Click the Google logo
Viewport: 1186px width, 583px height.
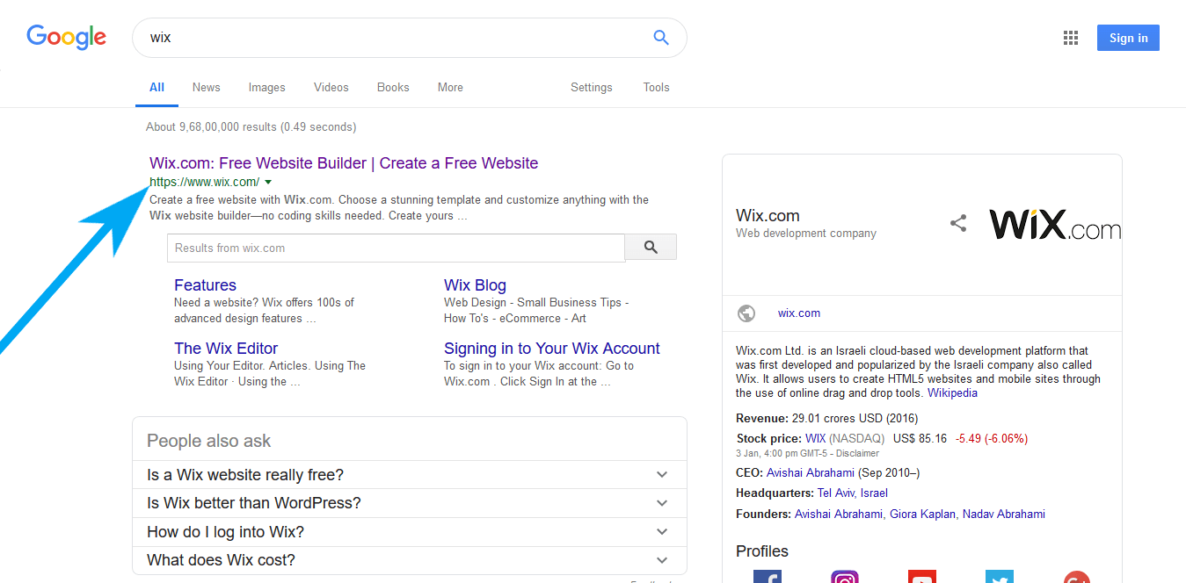(66, 37)
